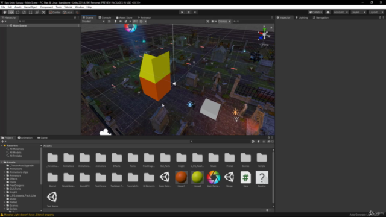386x217 pixels.
Task: Select the Hand tool in the toolbar
Action: point(5,12)
